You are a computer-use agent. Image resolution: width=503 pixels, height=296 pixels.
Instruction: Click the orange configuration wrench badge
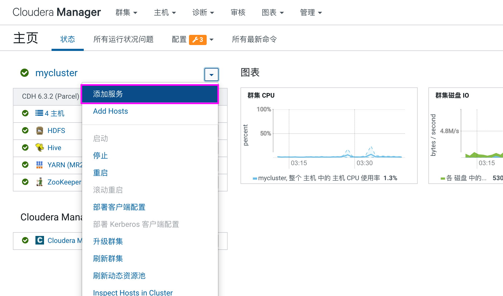click(x=198, y=40)
